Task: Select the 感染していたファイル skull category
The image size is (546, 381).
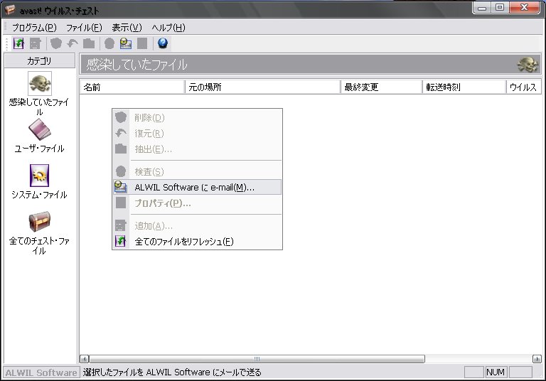Action: (x=39, y=84)
